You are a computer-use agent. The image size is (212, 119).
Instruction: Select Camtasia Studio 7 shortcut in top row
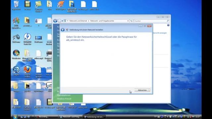pos(38,7)
